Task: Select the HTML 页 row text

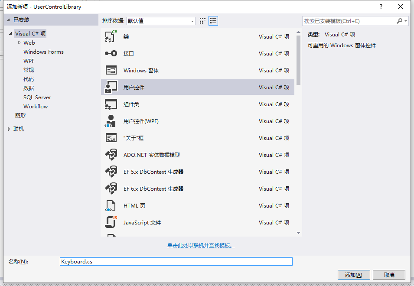Action: tap(134, 205)
